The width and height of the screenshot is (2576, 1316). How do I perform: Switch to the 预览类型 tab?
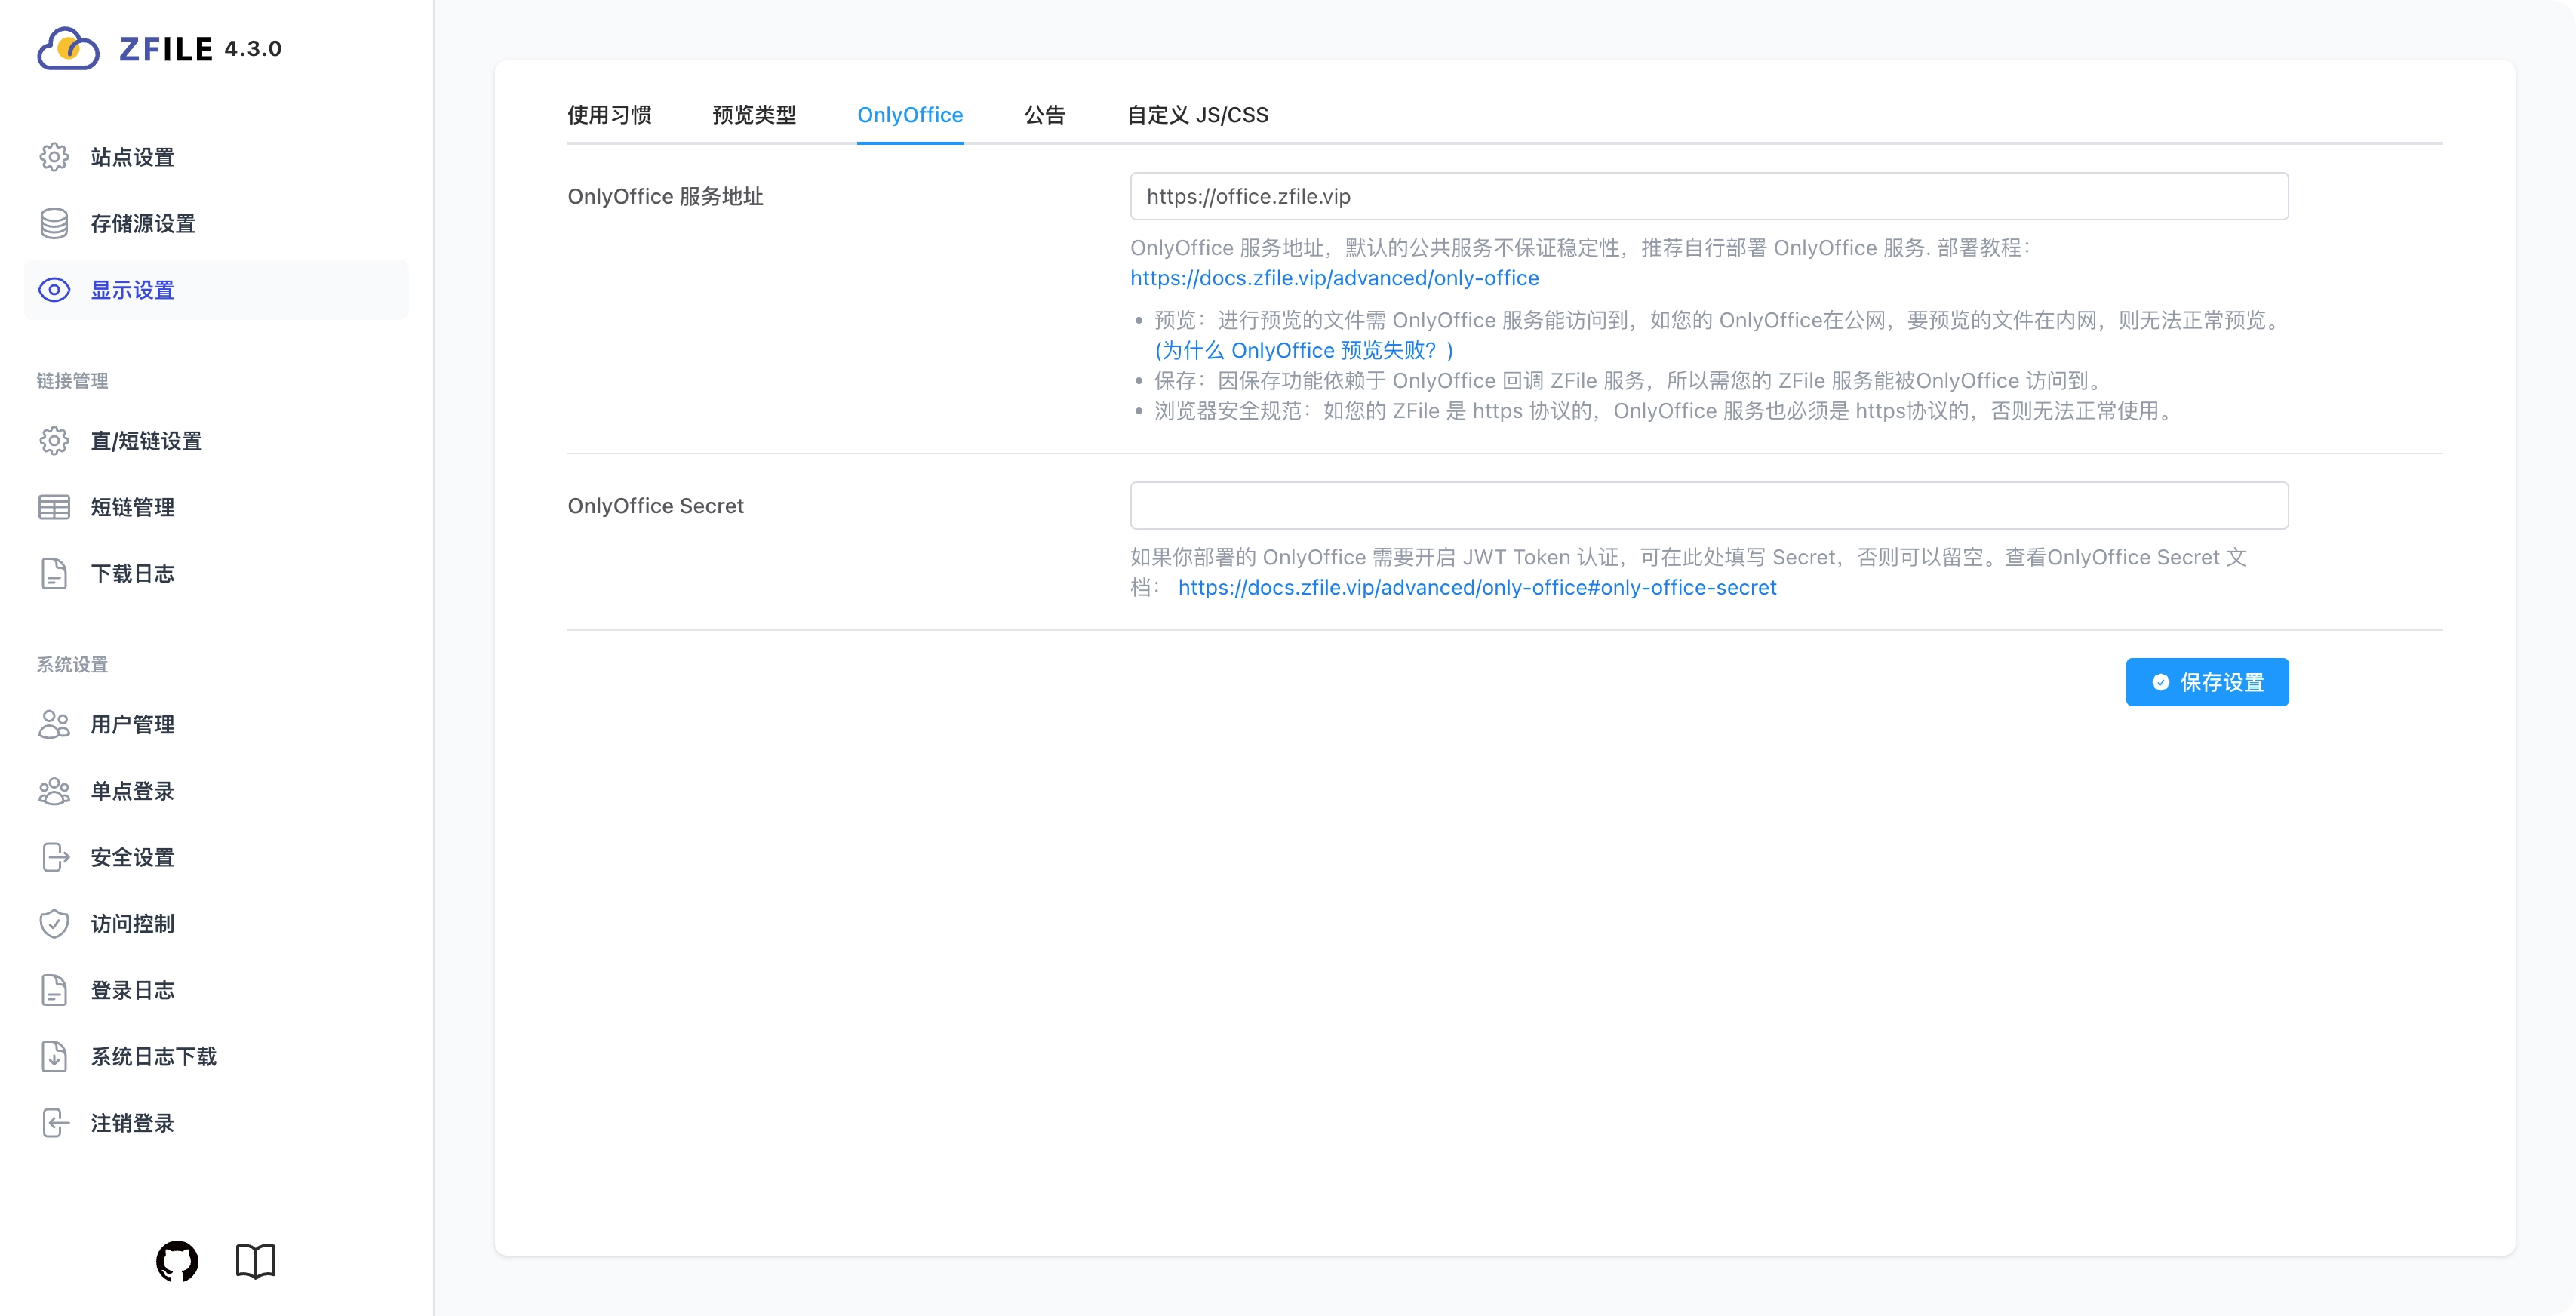click(x=754, y=115)
